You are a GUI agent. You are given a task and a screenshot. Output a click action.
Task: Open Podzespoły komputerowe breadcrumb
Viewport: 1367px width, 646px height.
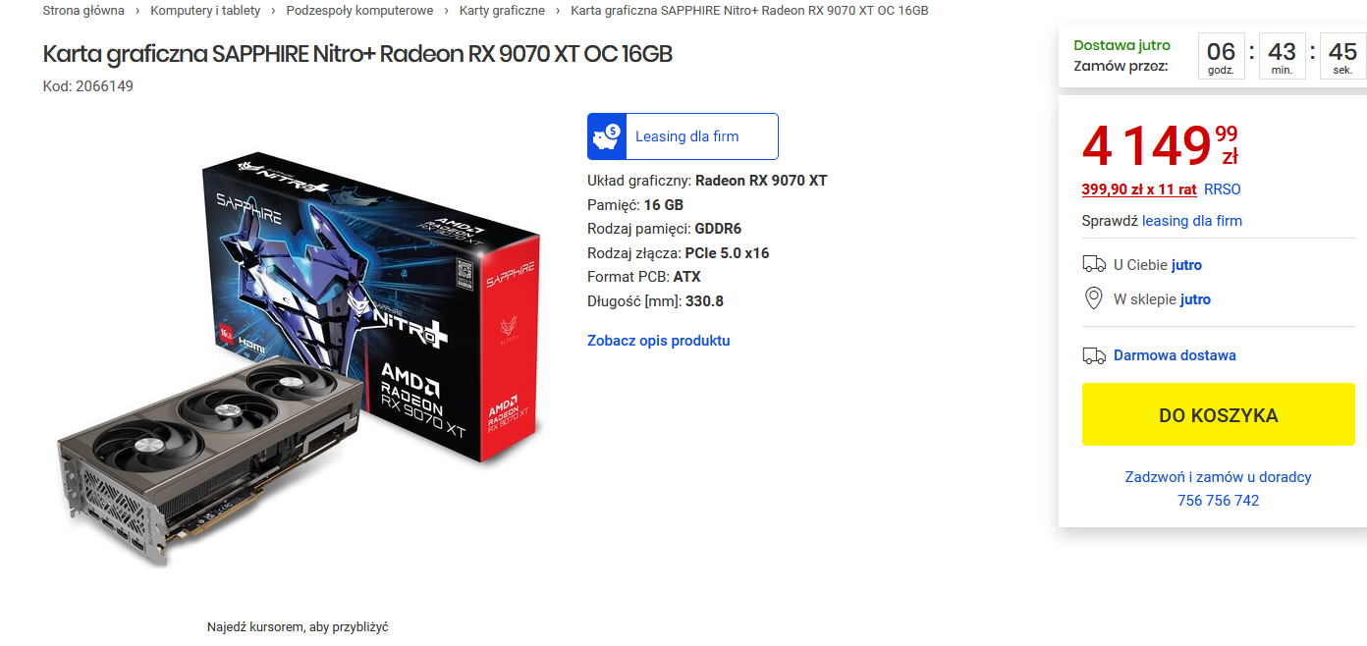[359, 11]
